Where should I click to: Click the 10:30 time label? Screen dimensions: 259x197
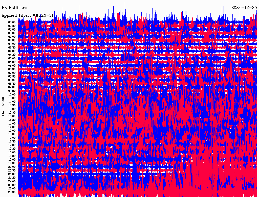[x=12, y=98]
